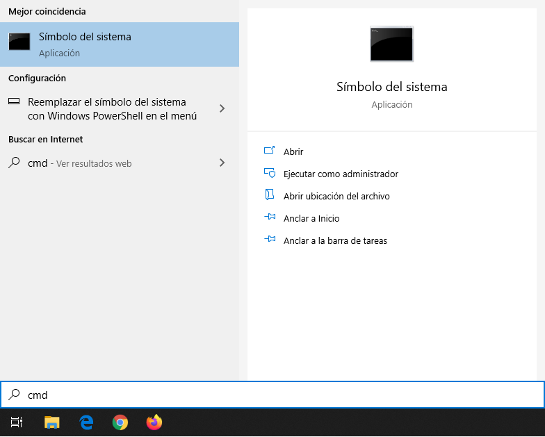
Task: Launch Microsoft Edge from the taskbar
Action: (x=86, y=422)
